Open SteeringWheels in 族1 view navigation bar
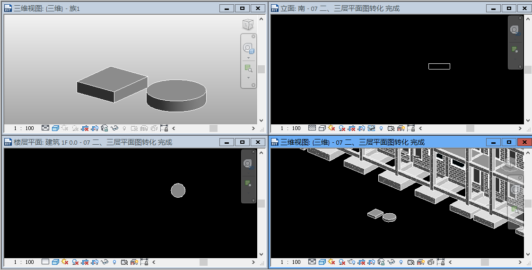 pyautogui.click(x=248, y=48)
